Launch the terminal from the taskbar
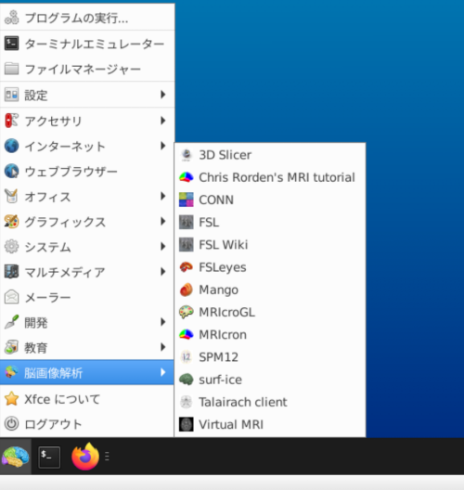464x490 pixels. coord(49,457)
